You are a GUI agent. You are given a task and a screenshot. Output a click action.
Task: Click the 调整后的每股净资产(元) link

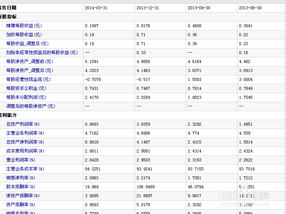tap(31, 106)
